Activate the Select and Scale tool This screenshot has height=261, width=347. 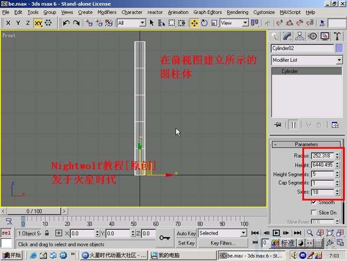point(214,23)
